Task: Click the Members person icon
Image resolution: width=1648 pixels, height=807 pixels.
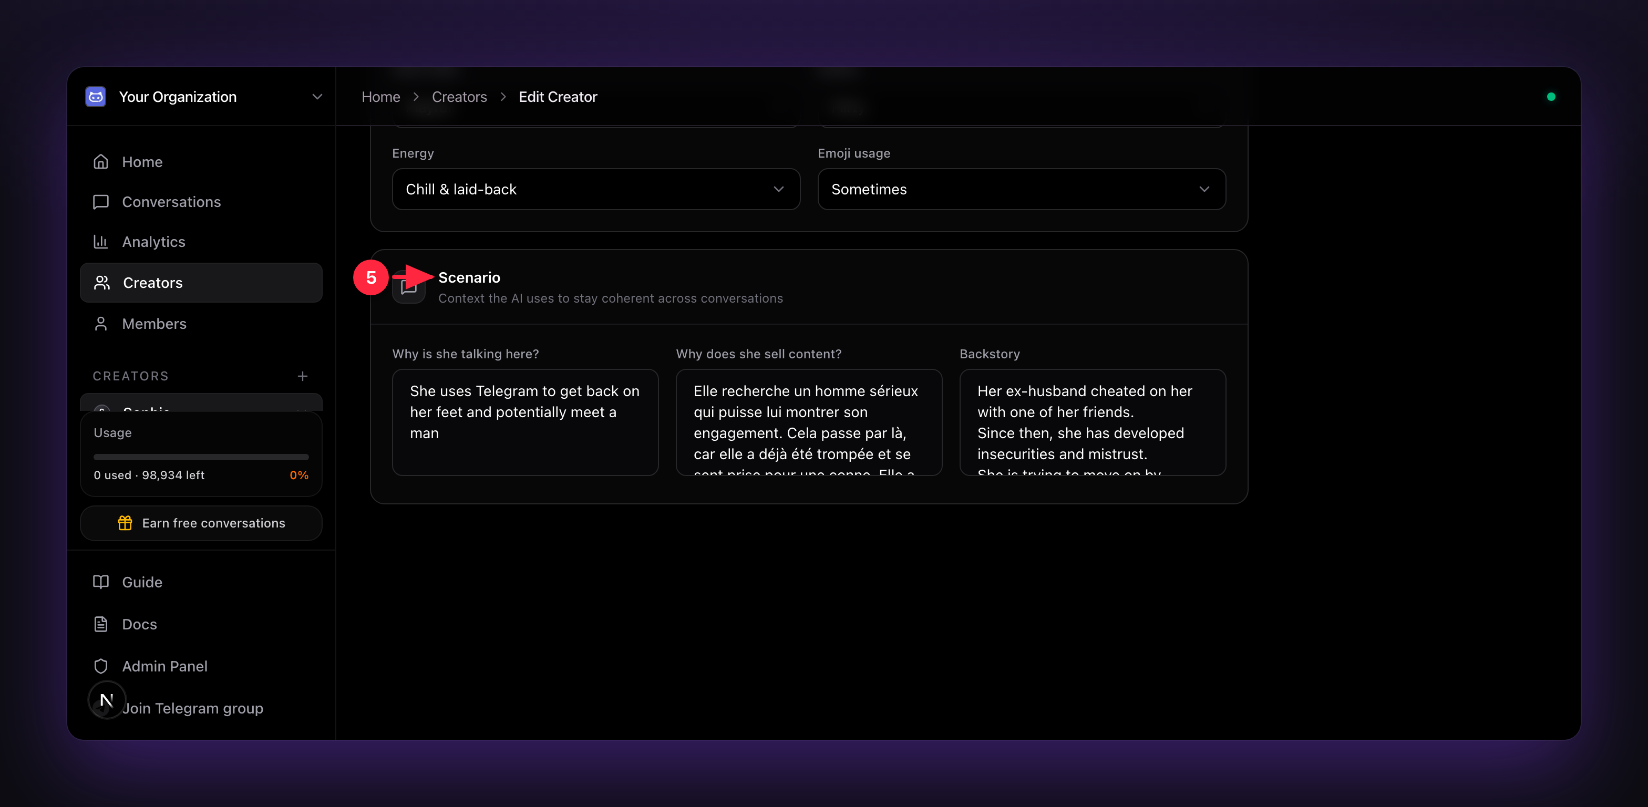Action: 101,324
